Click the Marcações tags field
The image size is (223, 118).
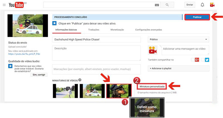[96, 69]
